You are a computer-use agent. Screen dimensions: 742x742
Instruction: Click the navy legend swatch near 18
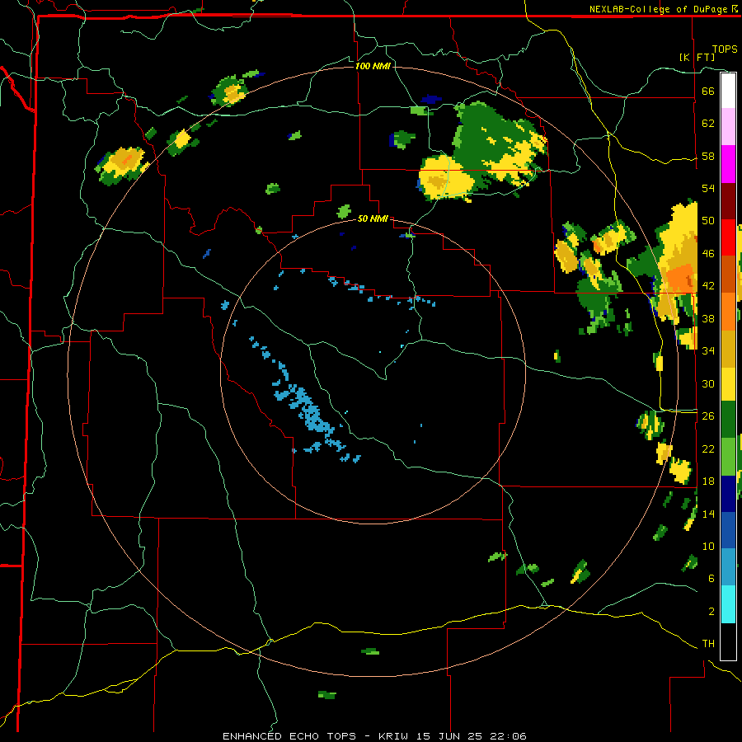point(728,494)
